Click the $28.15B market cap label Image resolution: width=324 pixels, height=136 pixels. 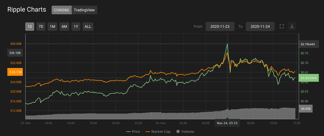(15, 72)
